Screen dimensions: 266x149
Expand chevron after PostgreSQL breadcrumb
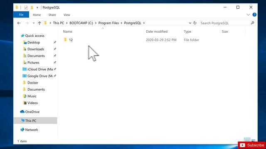click(144, 23)
